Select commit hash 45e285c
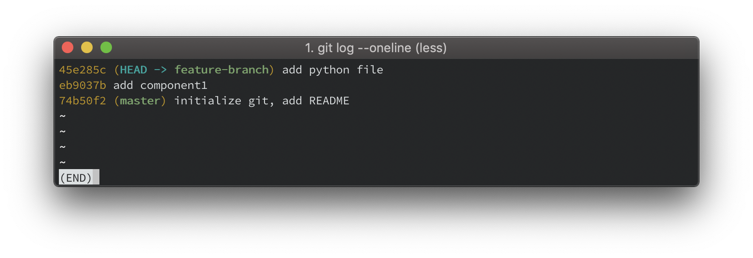The image size is (753, 258). pyautogui.click(x=83, y=70)
